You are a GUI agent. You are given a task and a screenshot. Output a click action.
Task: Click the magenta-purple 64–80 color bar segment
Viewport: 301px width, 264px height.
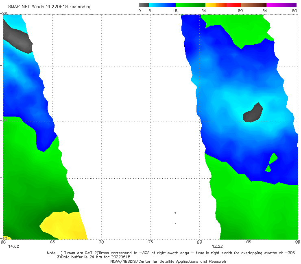281,5
